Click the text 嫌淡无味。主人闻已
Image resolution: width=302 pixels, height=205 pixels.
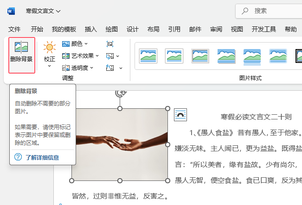click(x=207, y=149)
